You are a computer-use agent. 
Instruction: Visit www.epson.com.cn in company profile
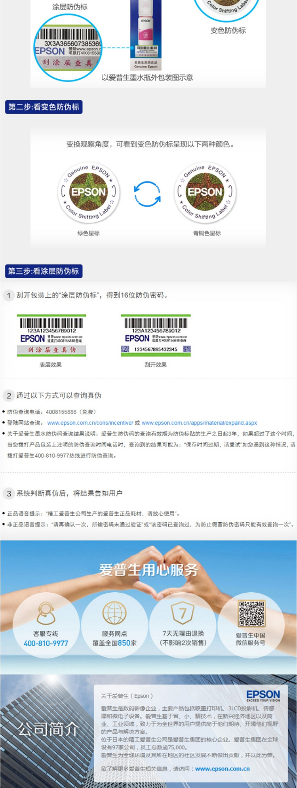[222, 769]
